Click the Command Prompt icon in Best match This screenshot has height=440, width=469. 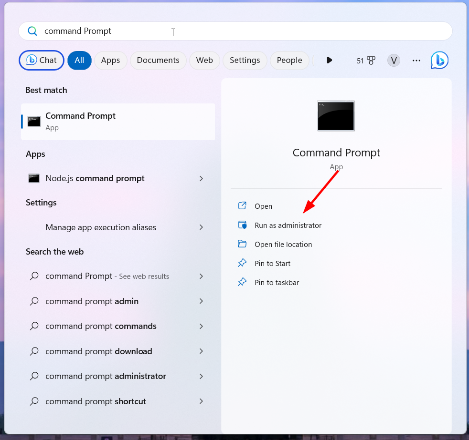pos(34,122)
